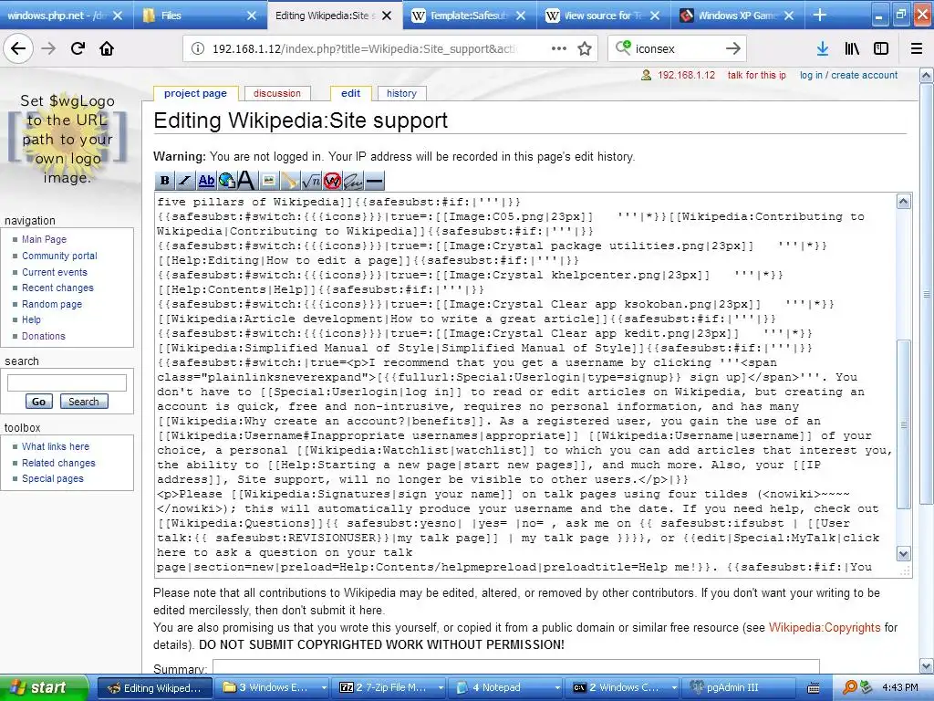Click the page vertical scrollbar thumb
The height and width of the screenshot is (701, 934).
pyautogui.click(x=927, y=292)
